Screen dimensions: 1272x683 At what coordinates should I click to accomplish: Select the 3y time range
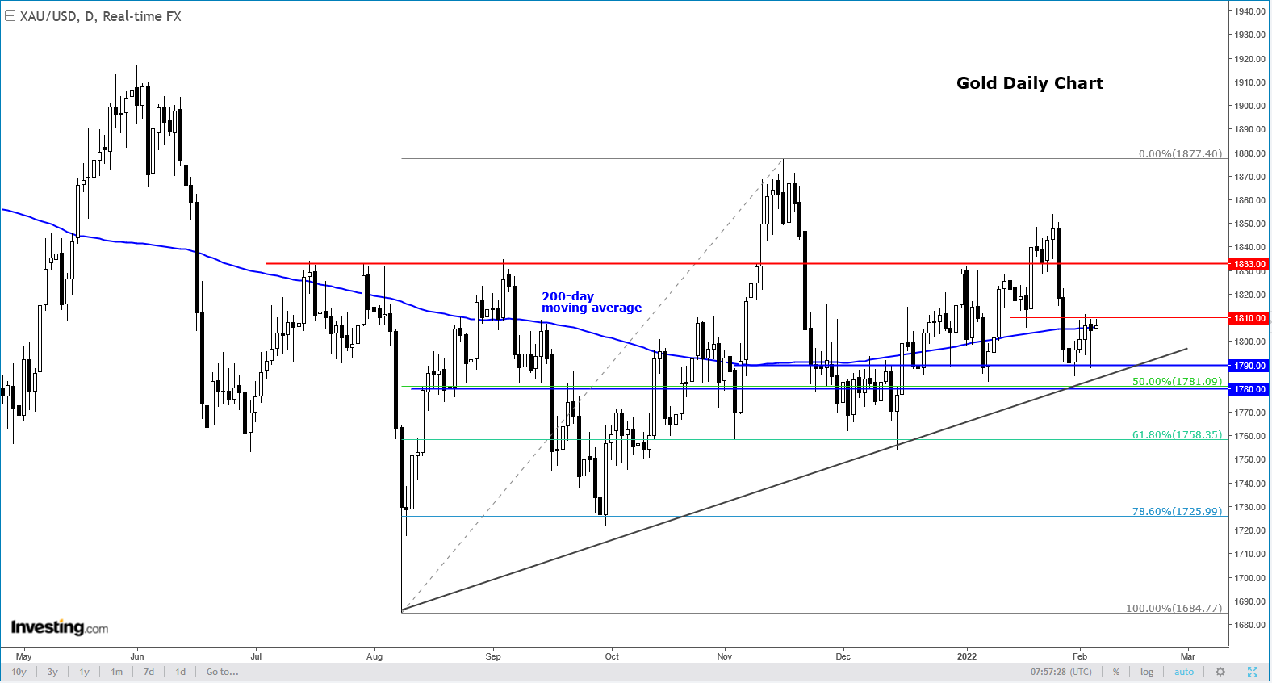[52, 672]
